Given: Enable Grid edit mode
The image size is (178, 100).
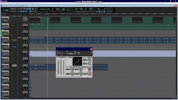Looking at the screenshot, I should click(x=7, y=10).
